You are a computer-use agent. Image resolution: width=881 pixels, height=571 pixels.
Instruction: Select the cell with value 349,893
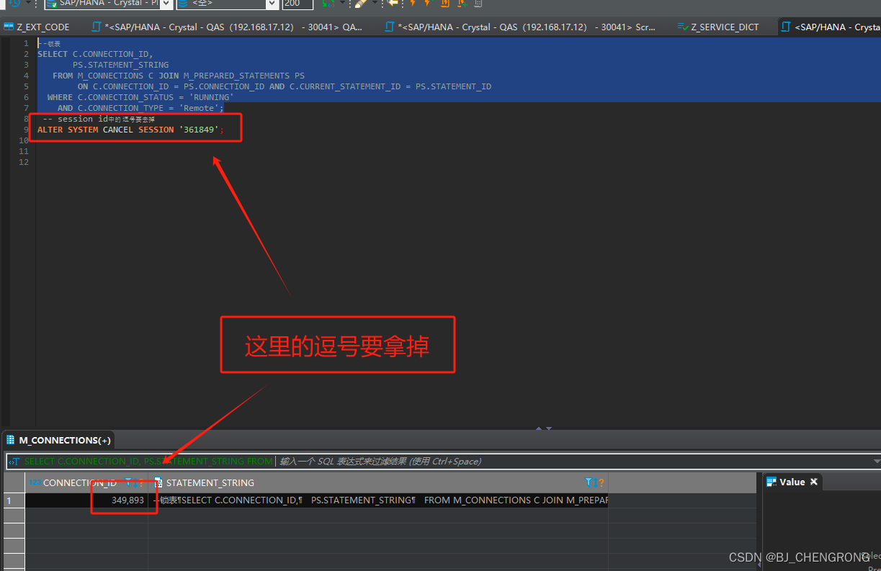point(86,500)
